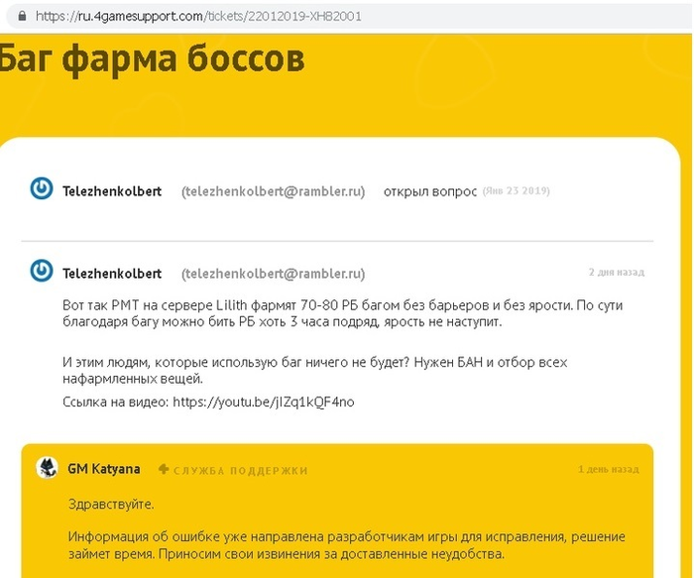Open GM Katyana's profile name
694x578 pixels.
point(103,469)
